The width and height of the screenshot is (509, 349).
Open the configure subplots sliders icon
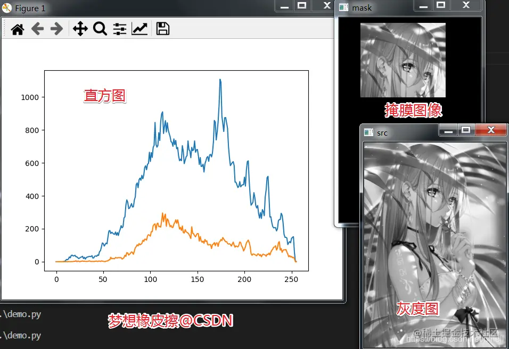click(120, 28)
